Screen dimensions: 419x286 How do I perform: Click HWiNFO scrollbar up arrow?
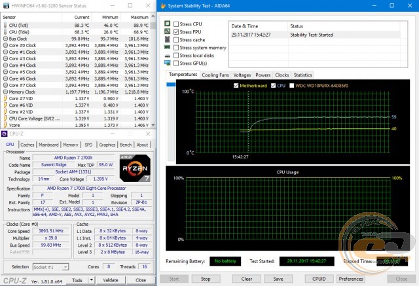(x=153, y=16)
